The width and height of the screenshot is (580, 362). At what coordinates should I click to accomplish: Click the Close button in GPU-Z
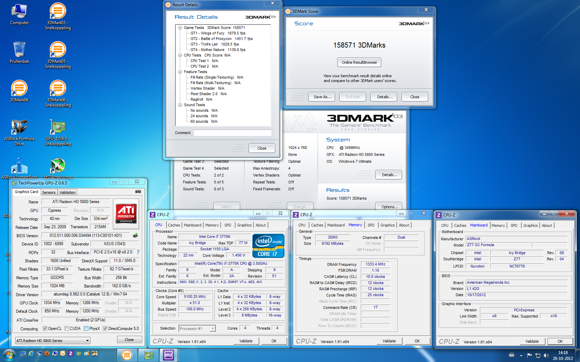pos(129,340)
